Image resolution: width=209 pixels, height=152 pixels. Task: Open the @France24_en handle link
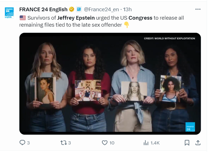coord(101,10)
